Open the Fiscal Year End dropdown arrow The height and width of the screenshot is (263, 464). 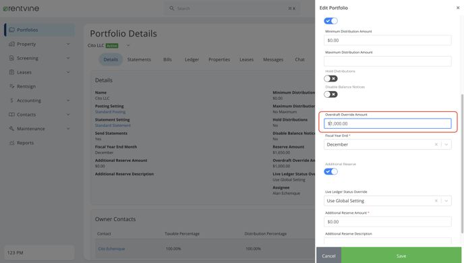446,144
